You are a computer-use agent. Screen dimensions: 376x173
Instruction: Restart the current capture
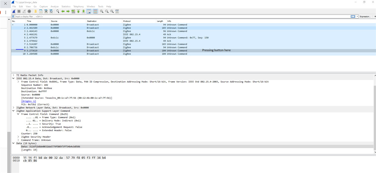[24, 11]
